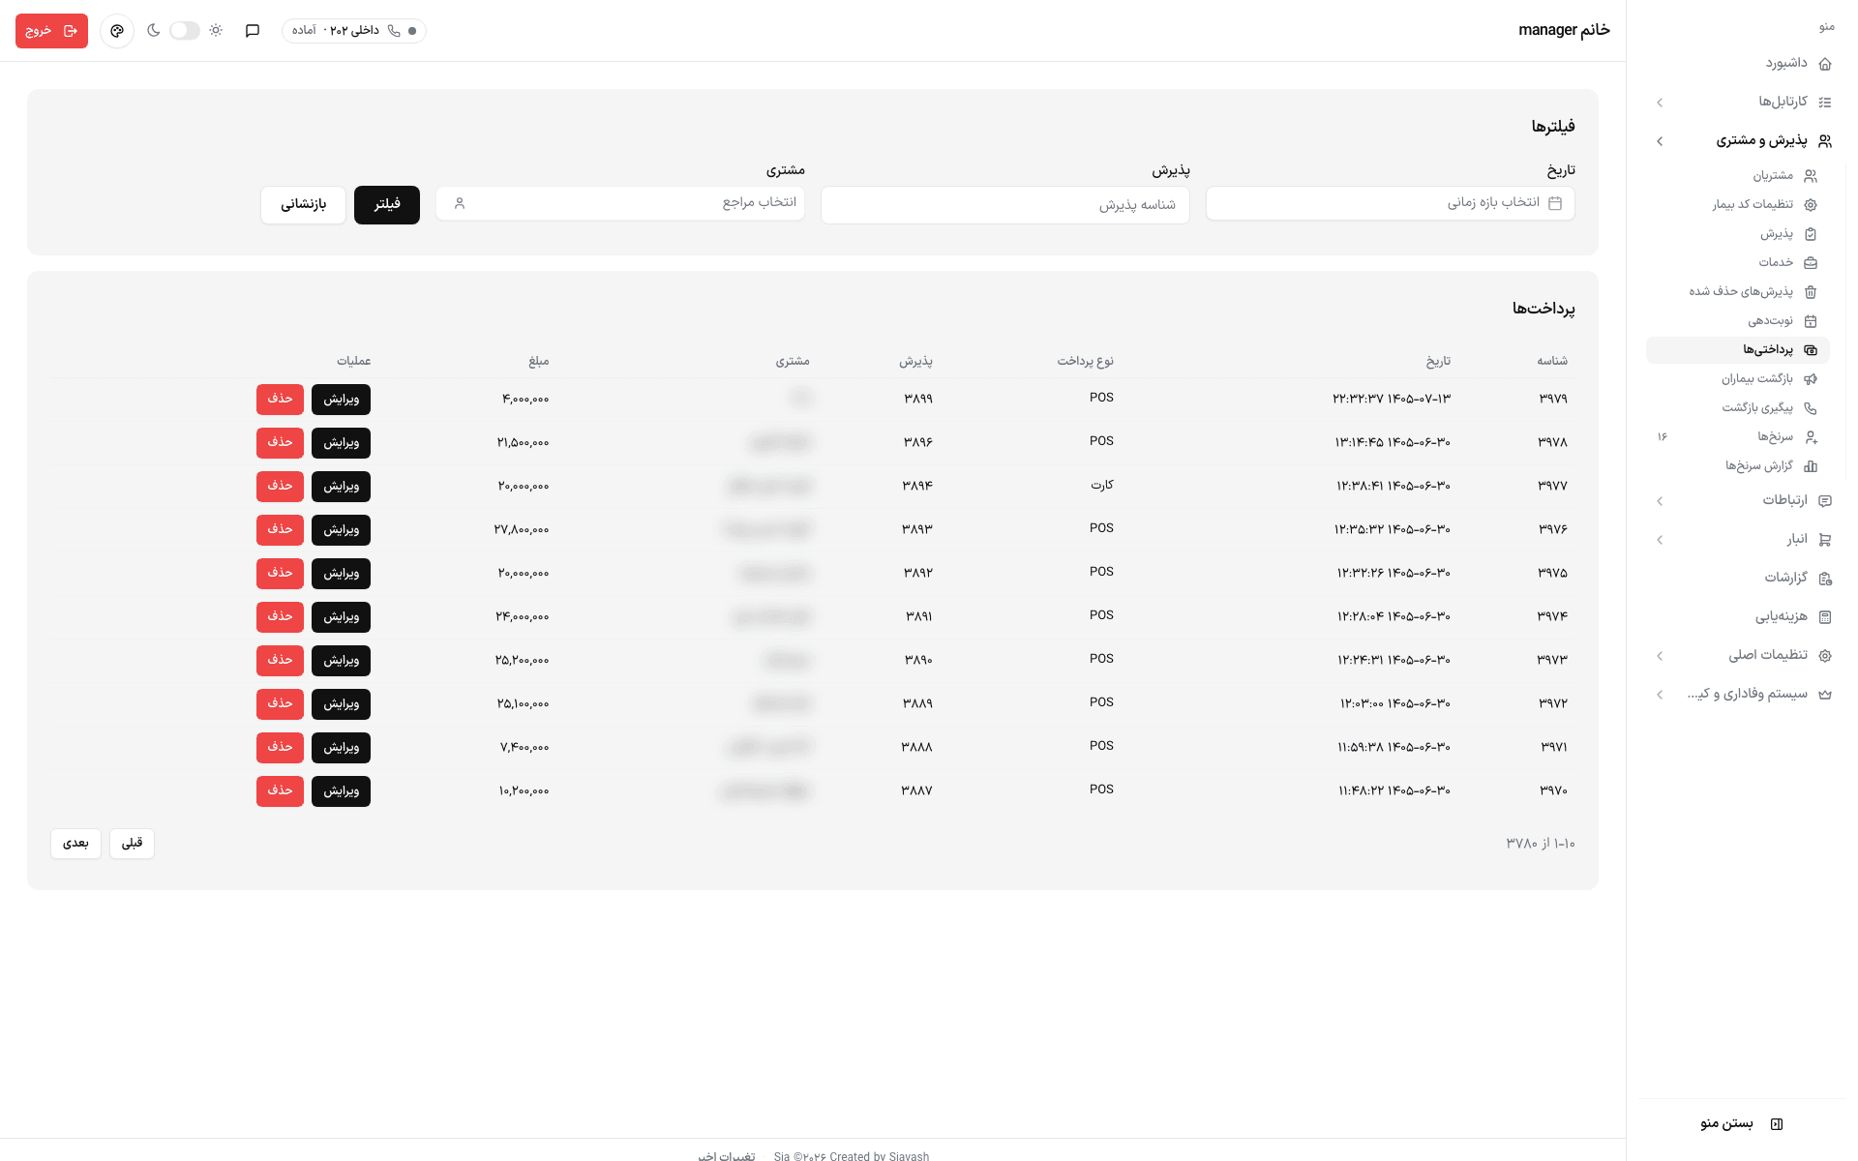Click the appointment calendar icon in the sidebar
Image resolution: width=1858 pixels, height=1161 pixels.
click(1811, 321)
